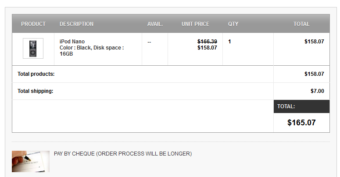Click the UNIT PRICE column header

point(195,24)
